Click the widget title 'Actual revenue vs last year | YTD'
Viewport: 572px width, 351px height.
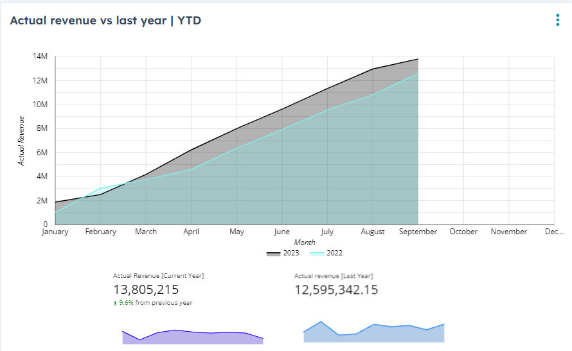point(105,21)
